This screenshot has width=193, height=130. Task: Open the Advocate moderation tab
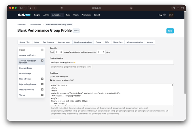tap(135, 42)
